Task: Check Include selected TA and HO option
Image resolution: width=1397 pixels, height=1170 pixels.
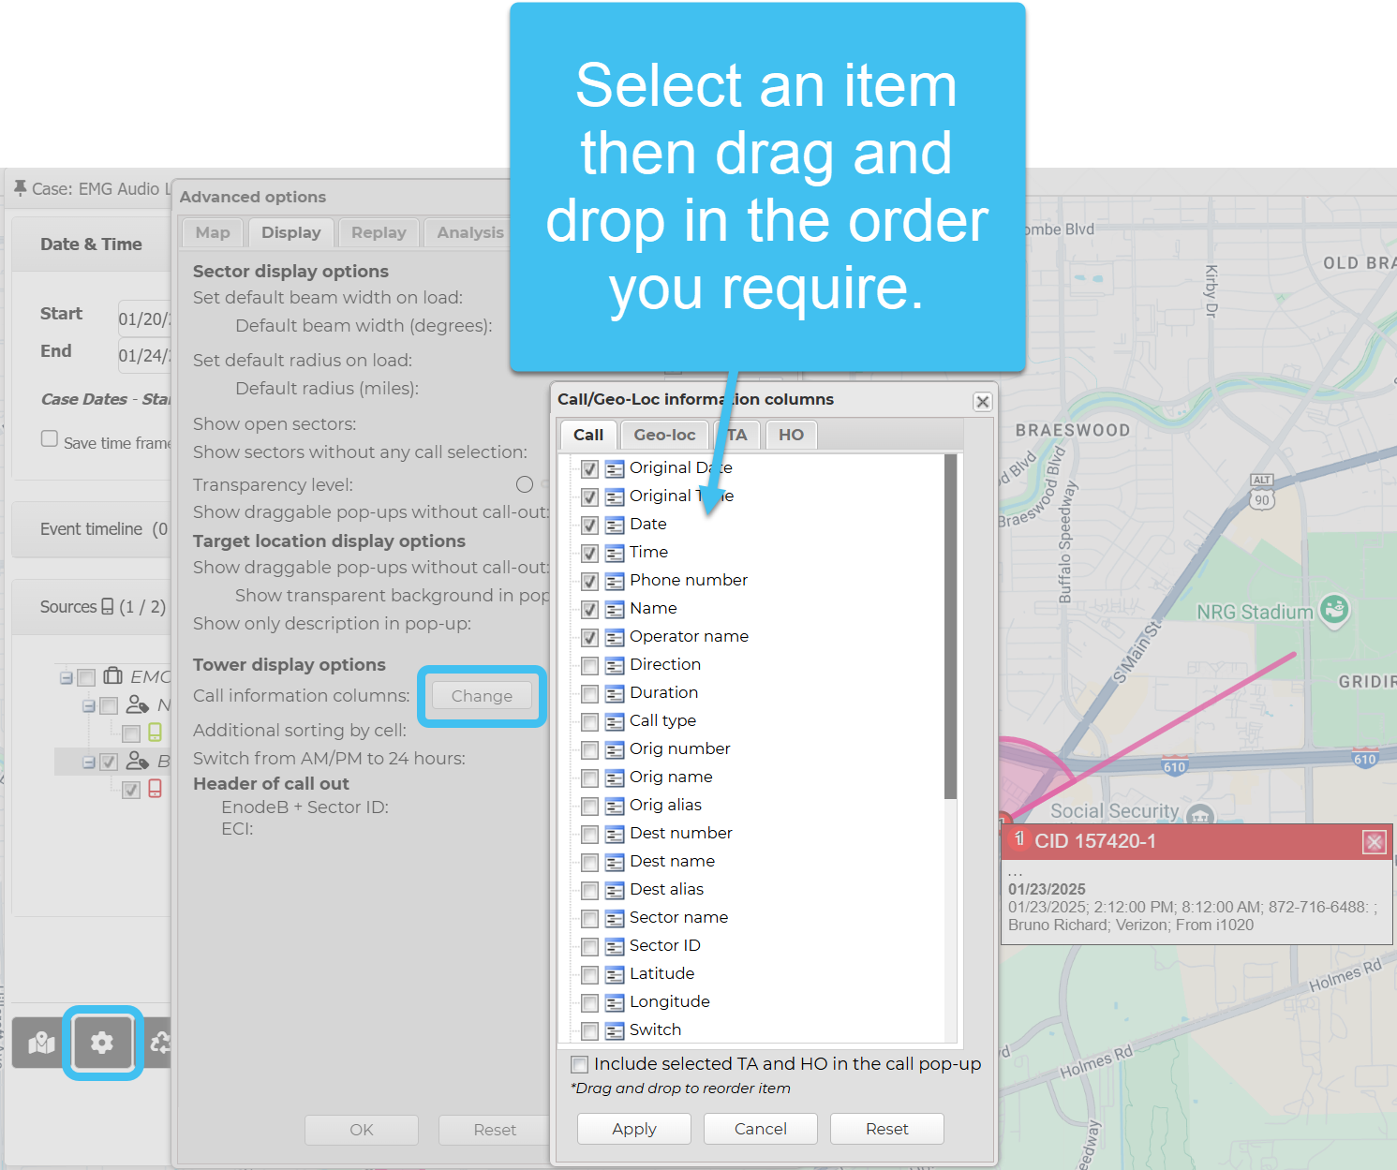Action: click(x=580, y=1065)
